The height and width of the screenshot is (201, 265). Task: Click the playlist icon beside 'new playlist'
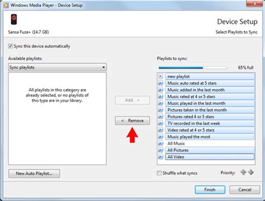[161, 76]
